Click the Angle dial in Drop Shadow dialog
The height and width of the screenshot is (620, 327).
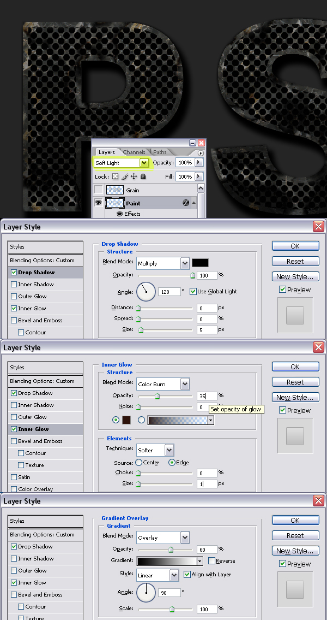tap(146, 291)
